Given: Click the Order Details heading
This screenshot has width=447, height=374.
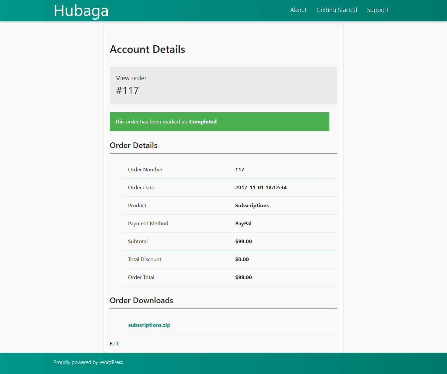Looking at the screenshot, I should 134,145.
